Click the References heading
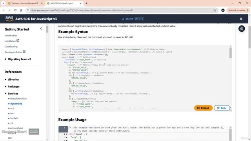The width and height of the screenshot is (251, 141). pyautogui.click(x=13, y=72)
